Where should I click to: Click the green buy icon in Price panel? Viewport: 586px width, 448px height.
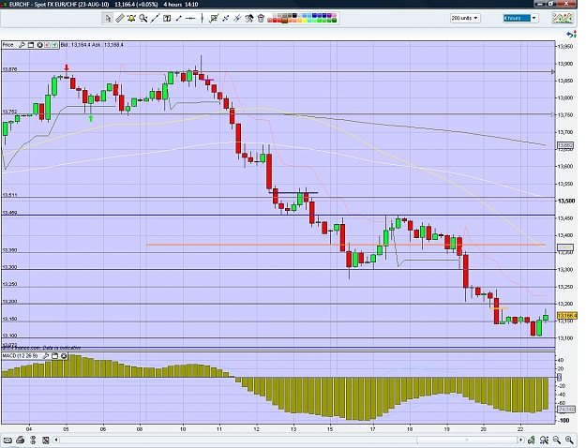tap(55, 45)
